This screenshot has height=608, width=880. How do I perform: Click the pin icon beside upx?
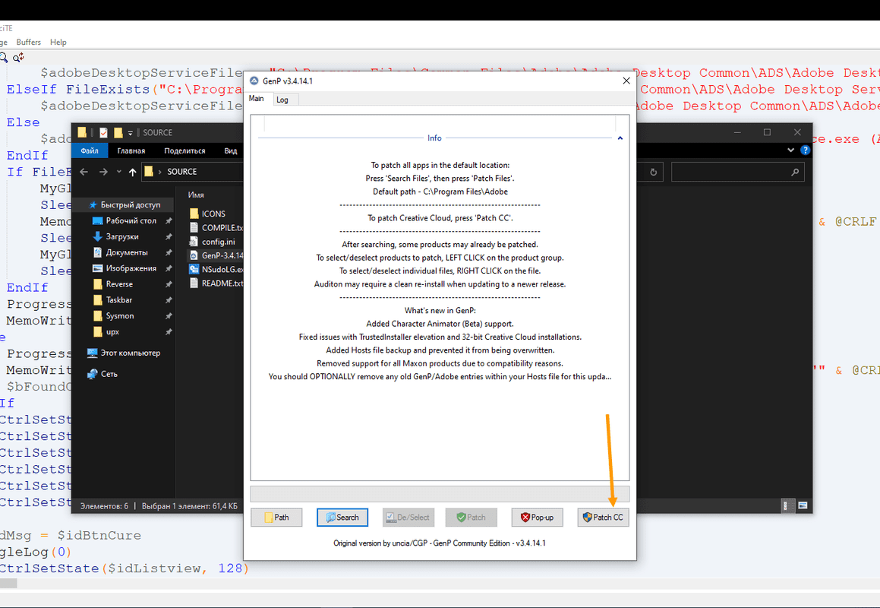pos(169,331)
